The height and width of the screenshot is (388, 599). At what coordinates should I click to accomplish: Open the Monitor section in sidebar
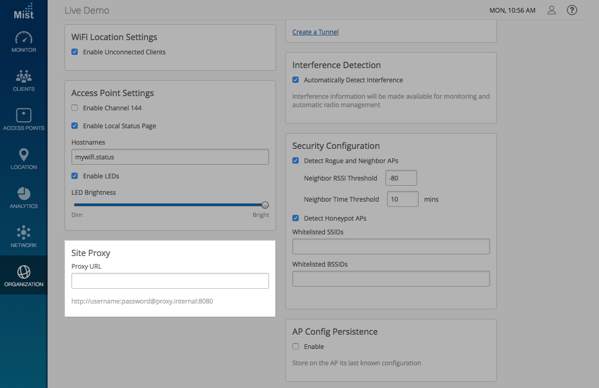click(x=24, y=42)
